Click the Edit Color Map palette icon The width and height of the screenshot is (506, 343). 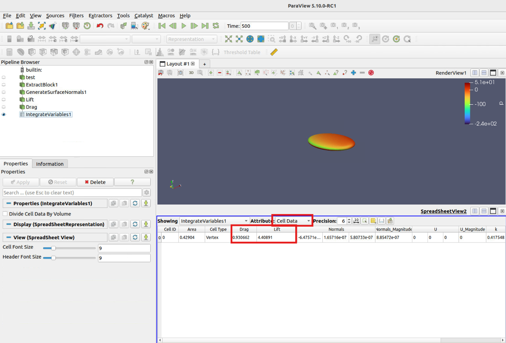click(x=145, y=26)
